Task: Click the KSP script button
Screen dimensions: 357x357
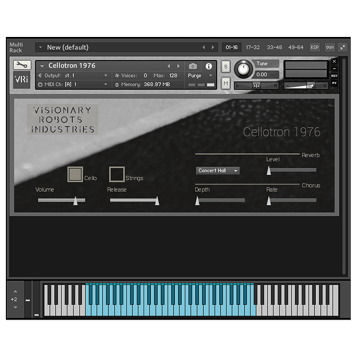Action: click(314, 47)
